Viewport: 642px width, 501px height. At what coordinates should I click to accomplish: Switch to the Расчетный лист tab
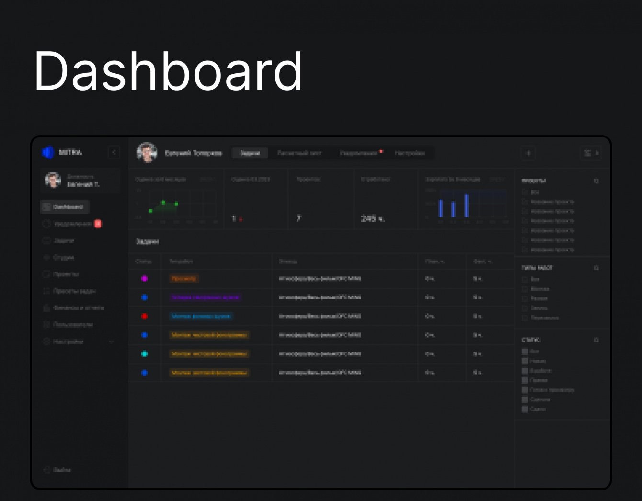pos(299,153)
